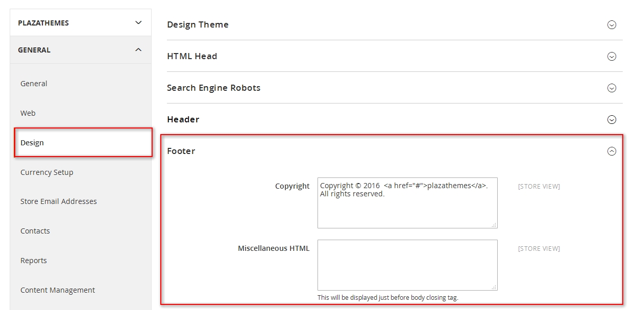634x310 pixels.
Task: Click the chevron icon beside Header
Action: (612, 119)
